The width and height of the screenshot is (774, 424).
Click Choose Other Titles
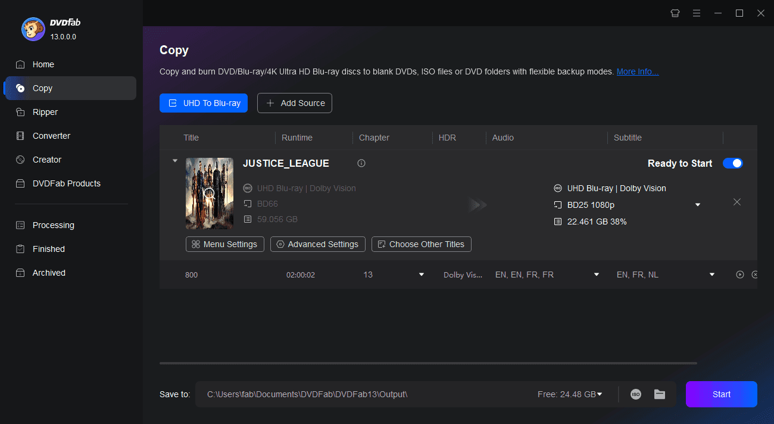pyautogui.click(x=422, y=244)
